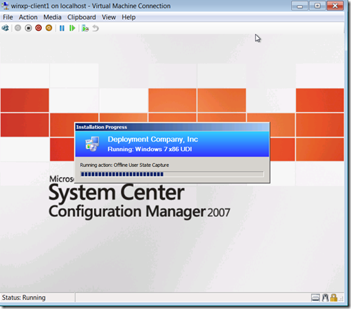Click the mouse capture status icon
351x309 pixels.
click(326, 297)
